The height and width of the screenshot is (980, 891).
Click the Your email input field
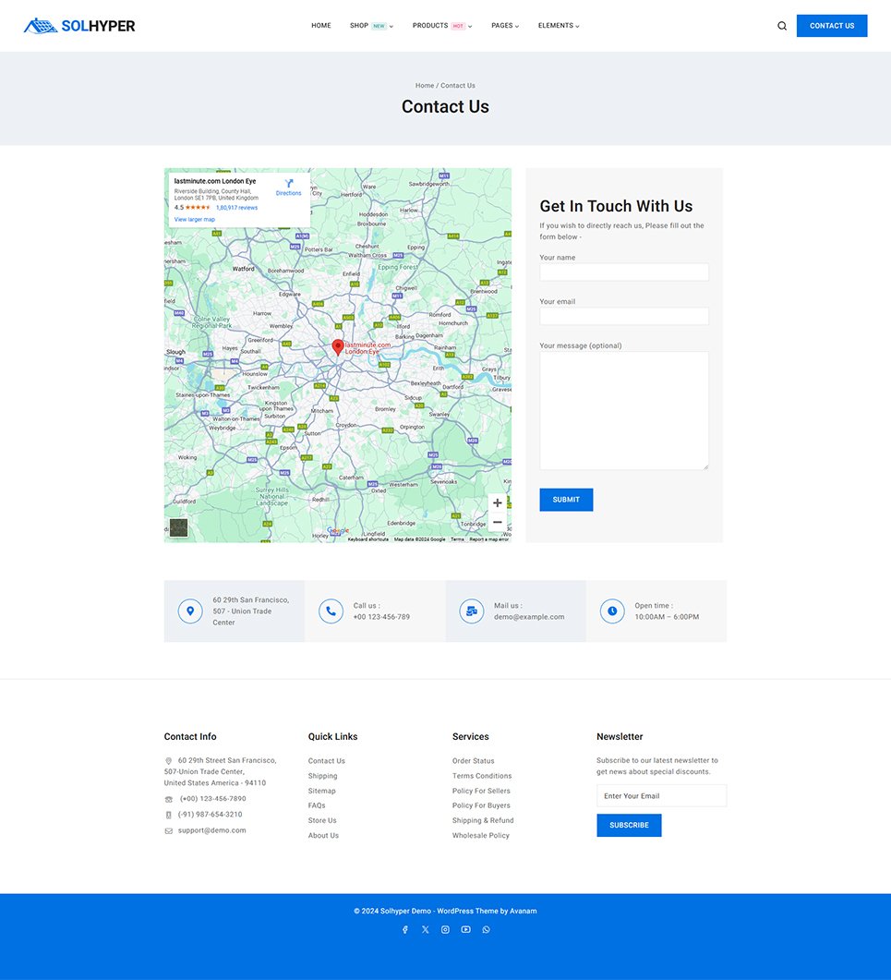click(x=624, y=316)
